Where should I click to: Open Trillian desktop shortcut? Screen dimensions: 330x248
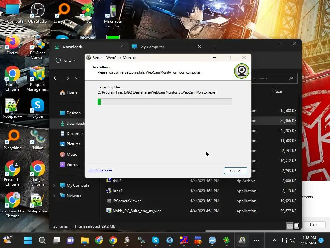coord(38,140)
